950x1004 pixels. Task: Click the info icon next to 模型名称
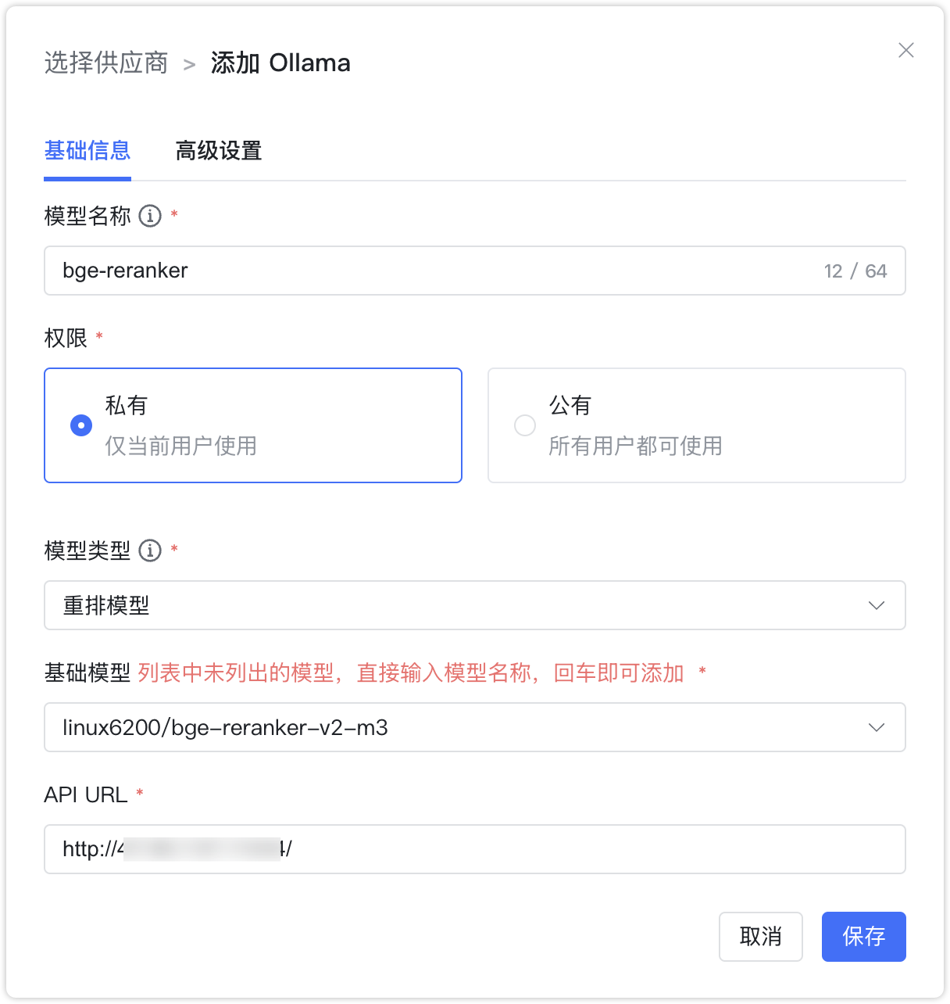pos(150,216)
